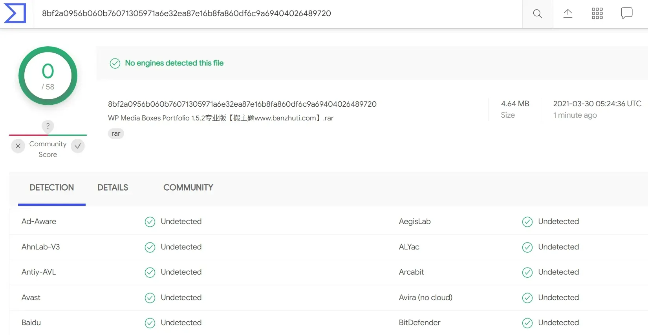Click the 'No engines detected' check icon
The image size is (648, 335).
coord(115,63)
